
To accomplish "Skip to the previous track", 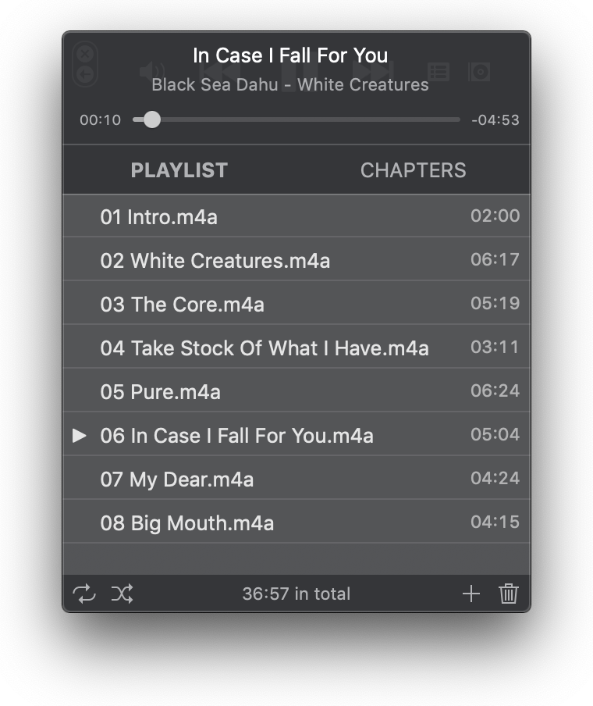I will 227,73.
